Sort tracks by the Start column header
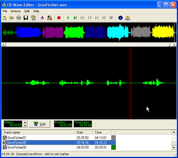This screenshot has width=178, height=158. click(83, 132)
